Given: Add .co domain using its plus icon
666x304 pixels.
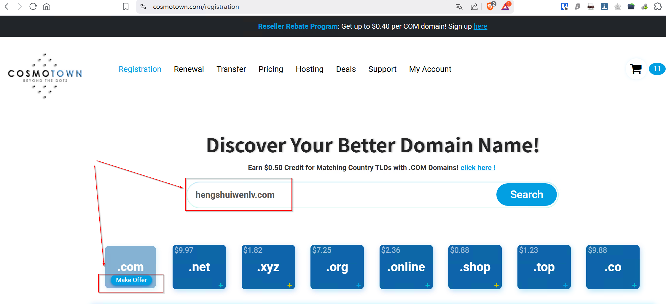Looking at the screenshot, I should pos(634,285).
